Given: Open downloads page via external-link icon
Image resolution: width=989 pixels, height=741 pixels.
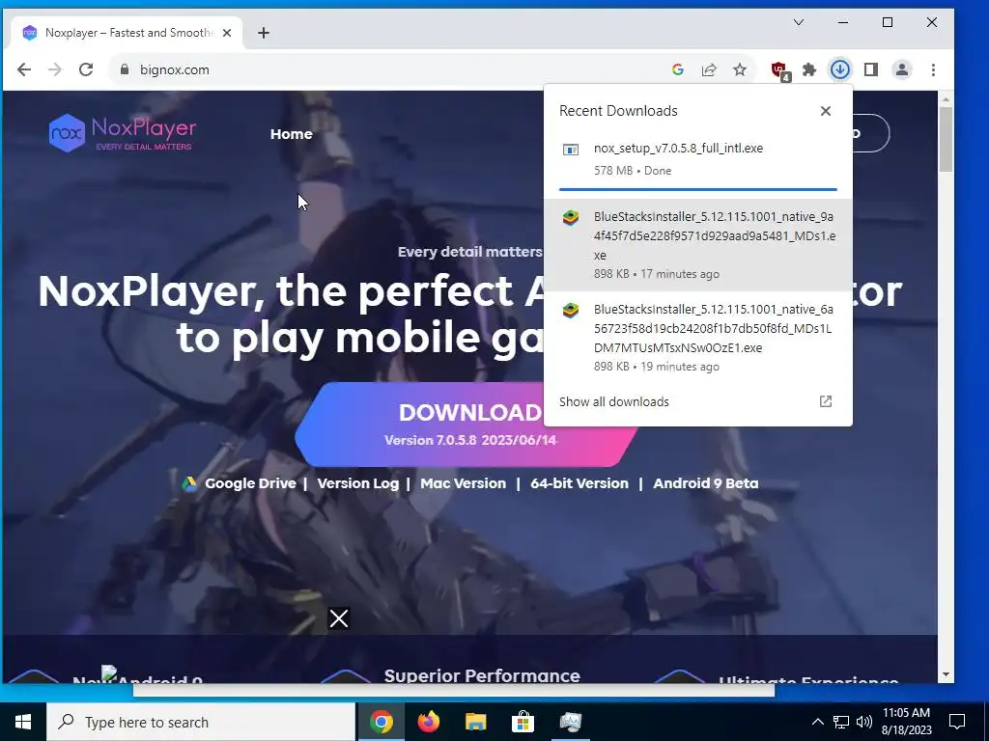Looking at the screenshot, I should [826, 401].
